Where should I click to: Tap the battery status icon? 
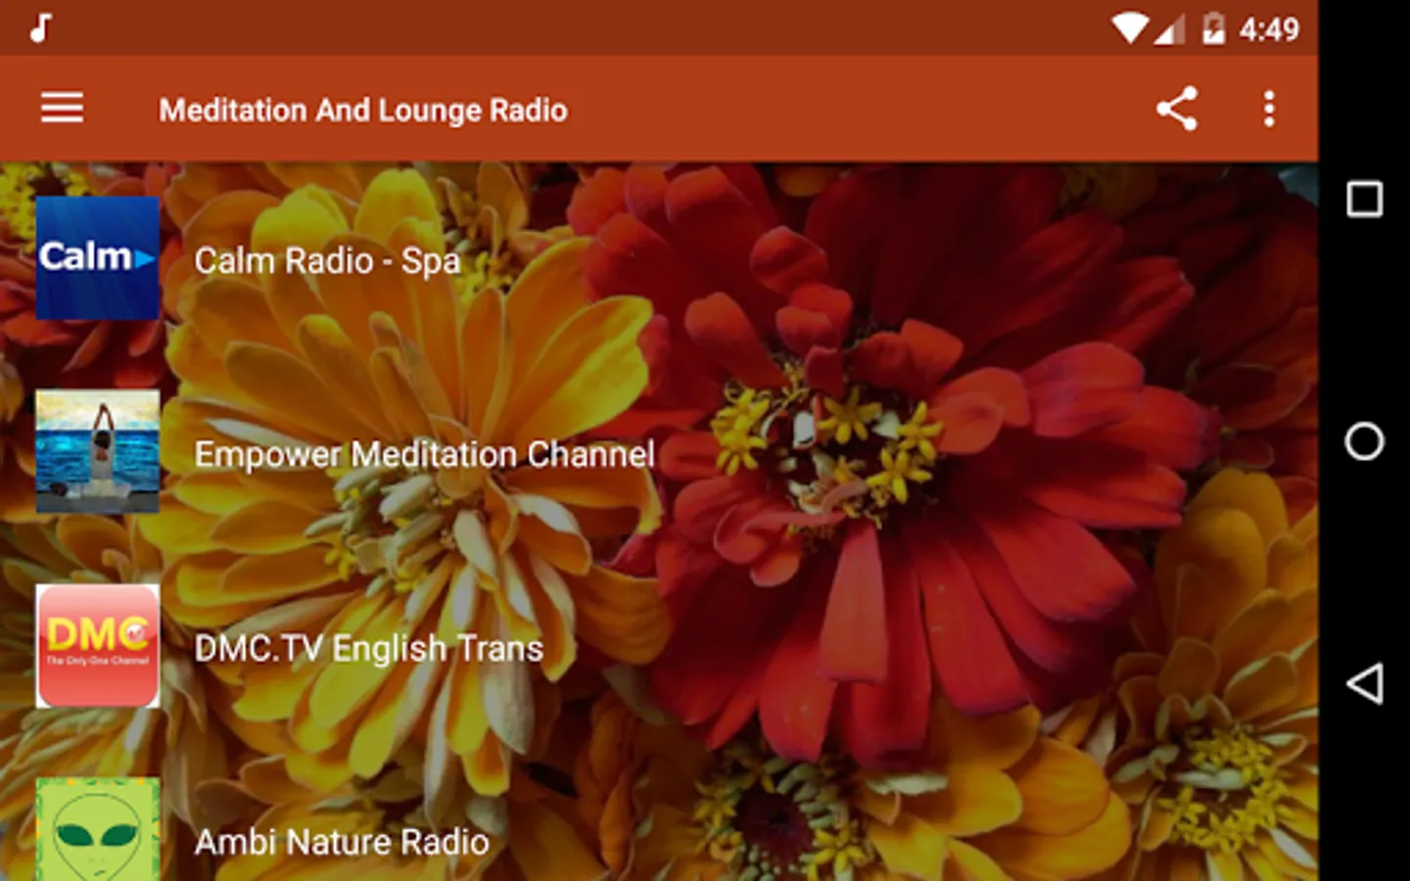[x=1213, y=28]
